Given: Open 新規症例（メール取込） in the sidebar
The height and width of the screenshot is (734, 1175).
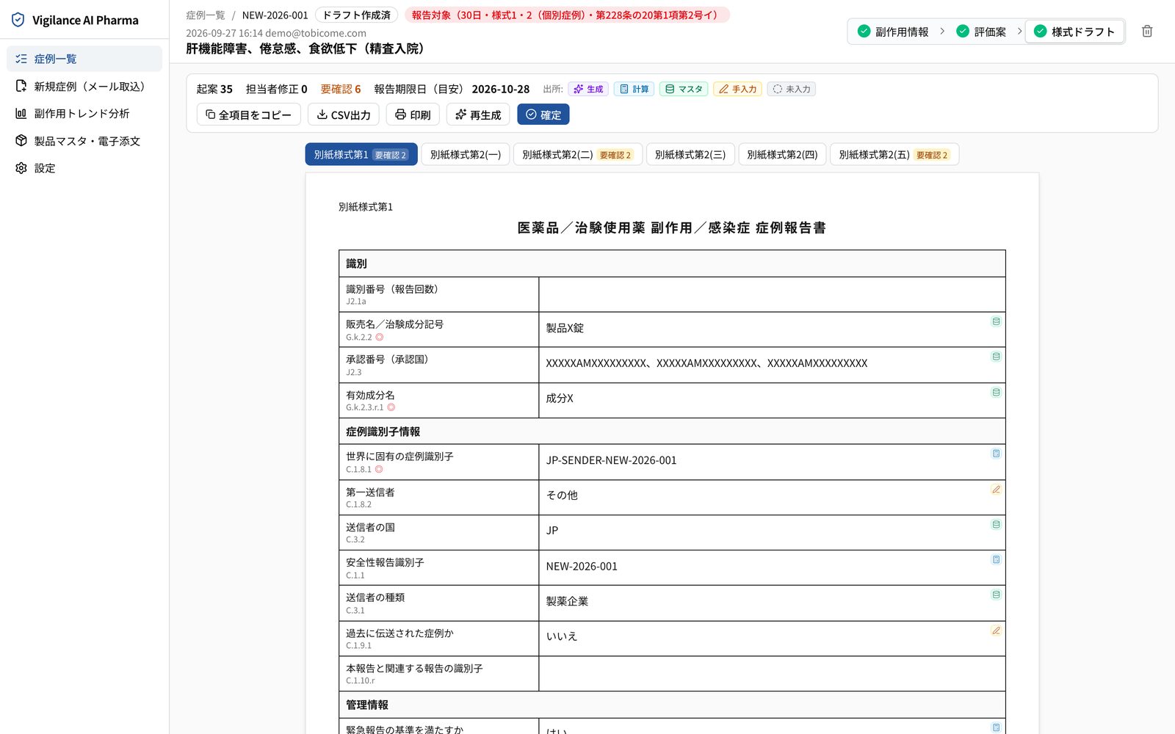Looking at the screenshot, I should pyautogui.click(x=84, y=86).
